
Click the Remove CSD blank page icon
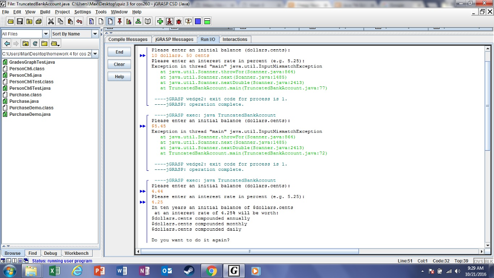click(101, 21)
